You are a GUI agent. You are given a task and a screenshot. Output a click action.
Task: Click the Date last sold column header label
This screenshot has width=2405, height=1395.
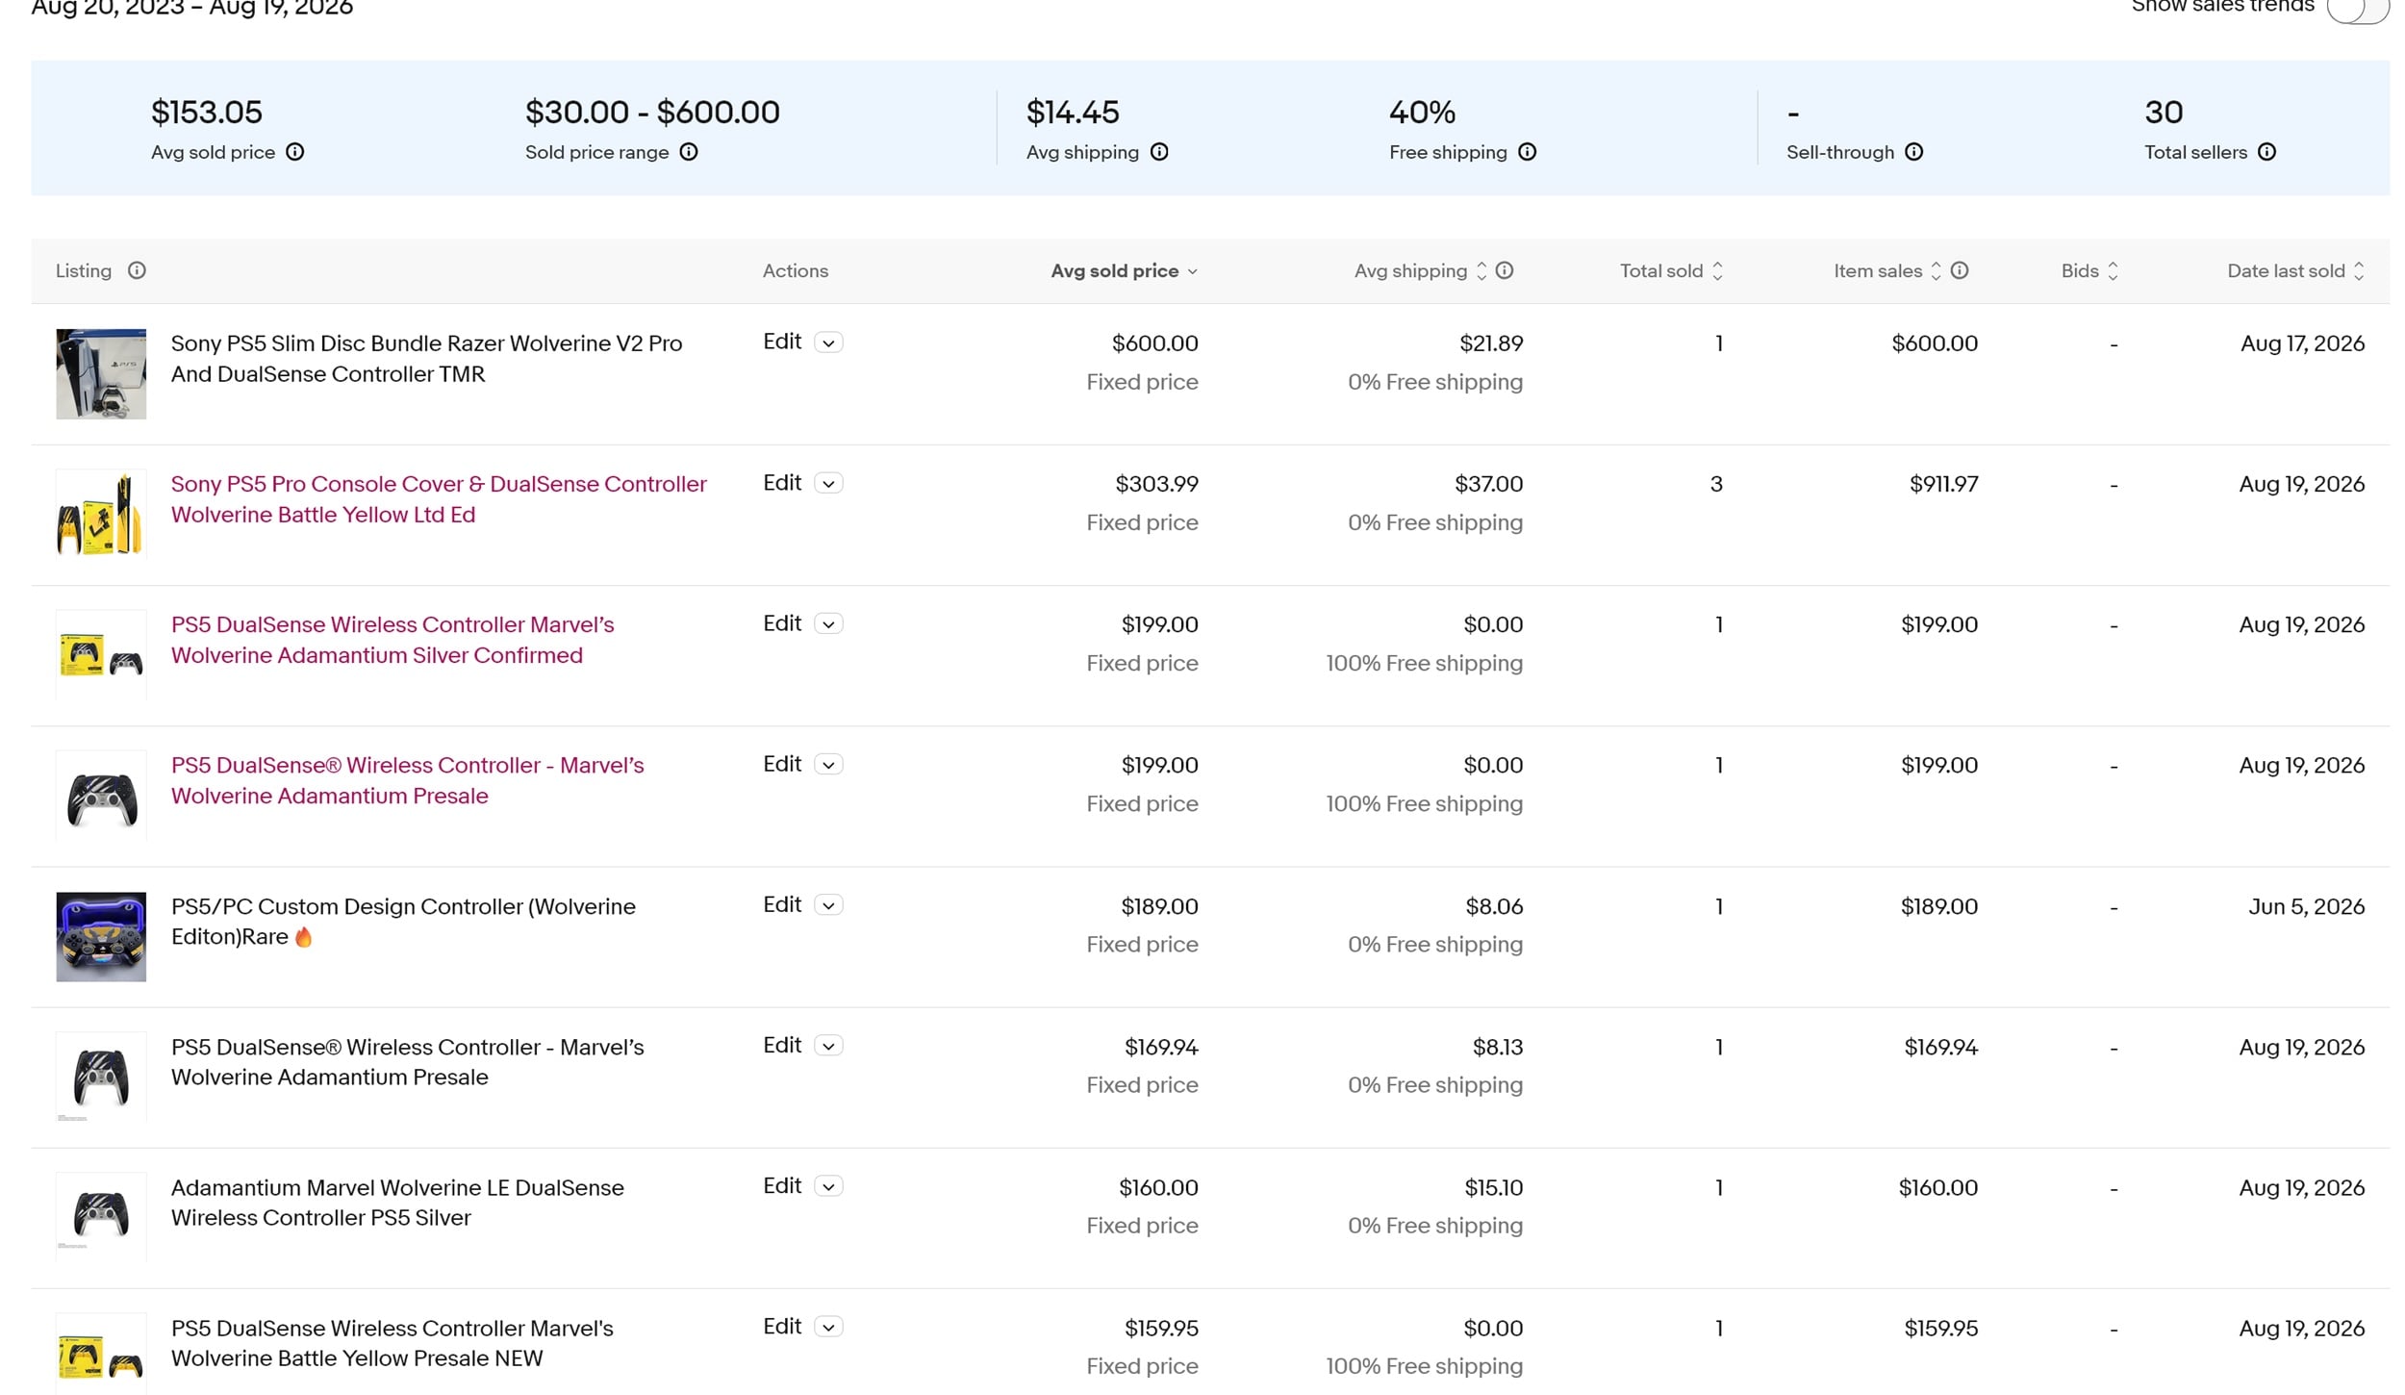coord(2286,271)
